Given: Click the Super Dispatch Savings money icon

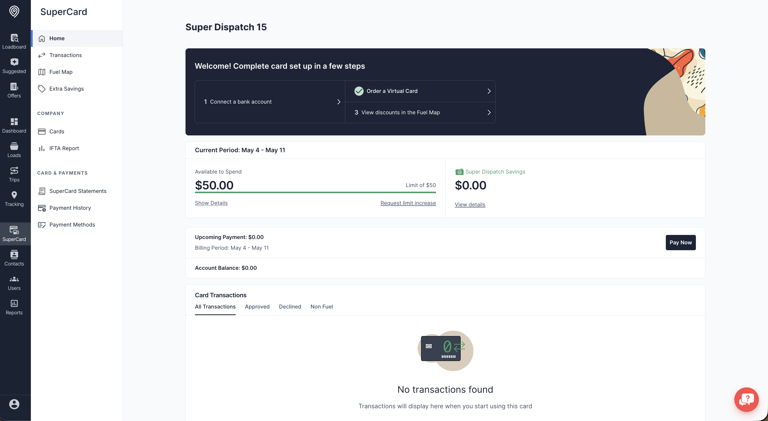Looking at the screenshot, I should [x=459, y=172].
